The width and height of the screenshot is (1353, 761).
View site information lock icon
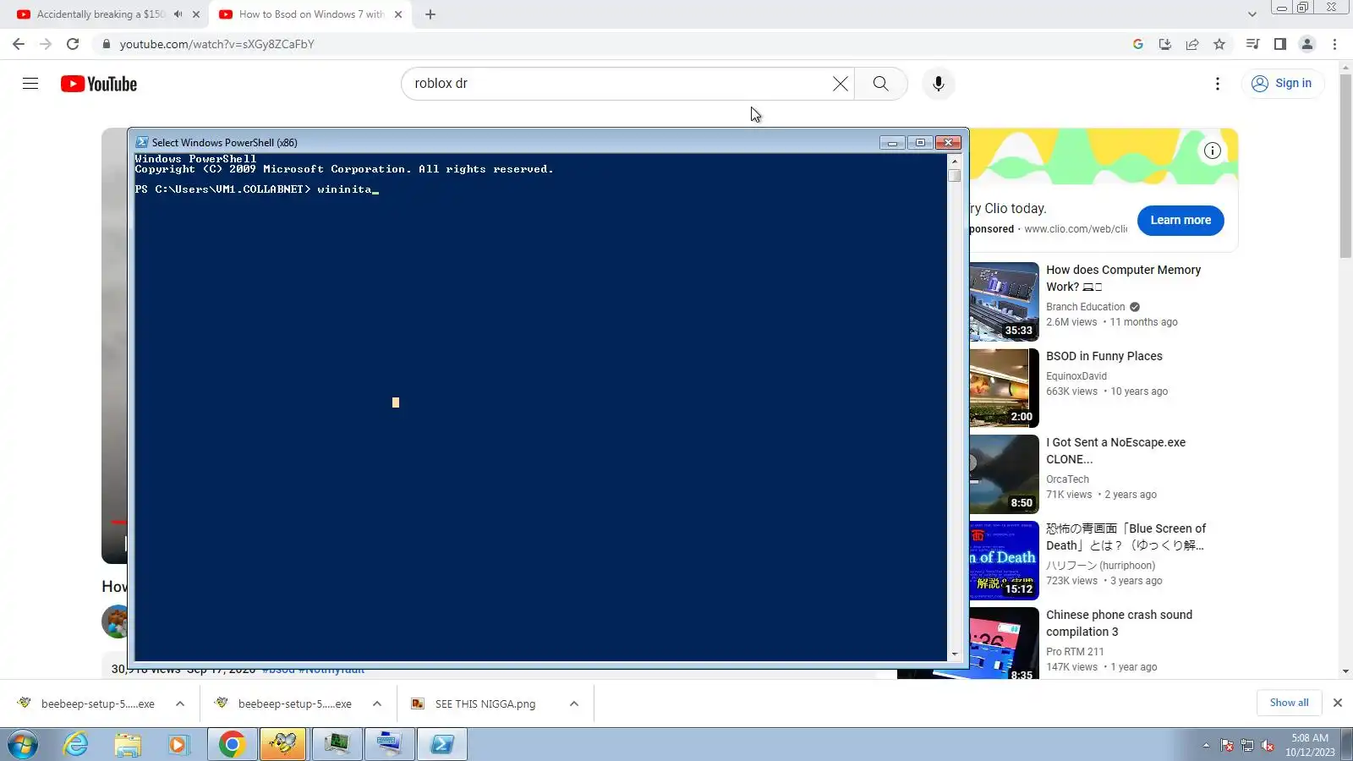coord(106,44)
